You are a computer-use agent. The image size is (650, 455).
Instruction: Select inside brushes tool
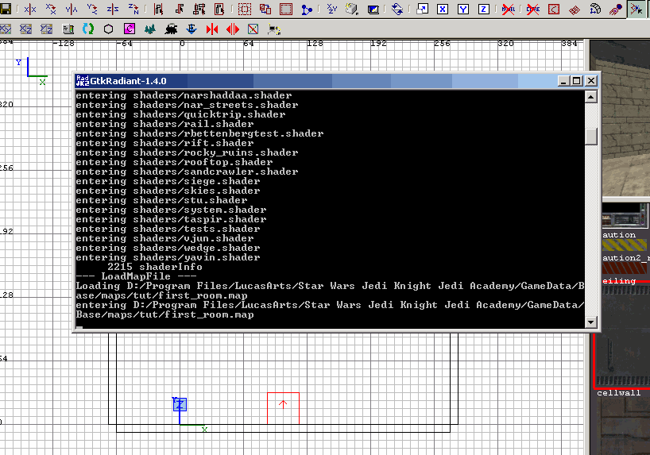[x=219, y=9]
